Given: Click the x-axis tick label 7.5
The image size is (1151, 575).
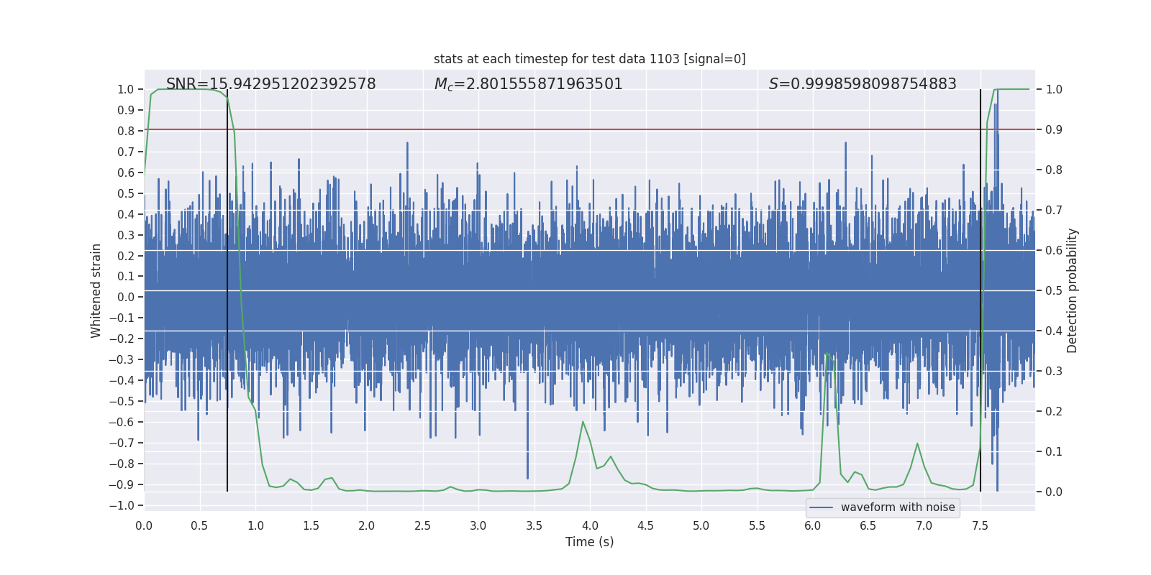Looking at the screenshot, I should [x=980, y=525].
